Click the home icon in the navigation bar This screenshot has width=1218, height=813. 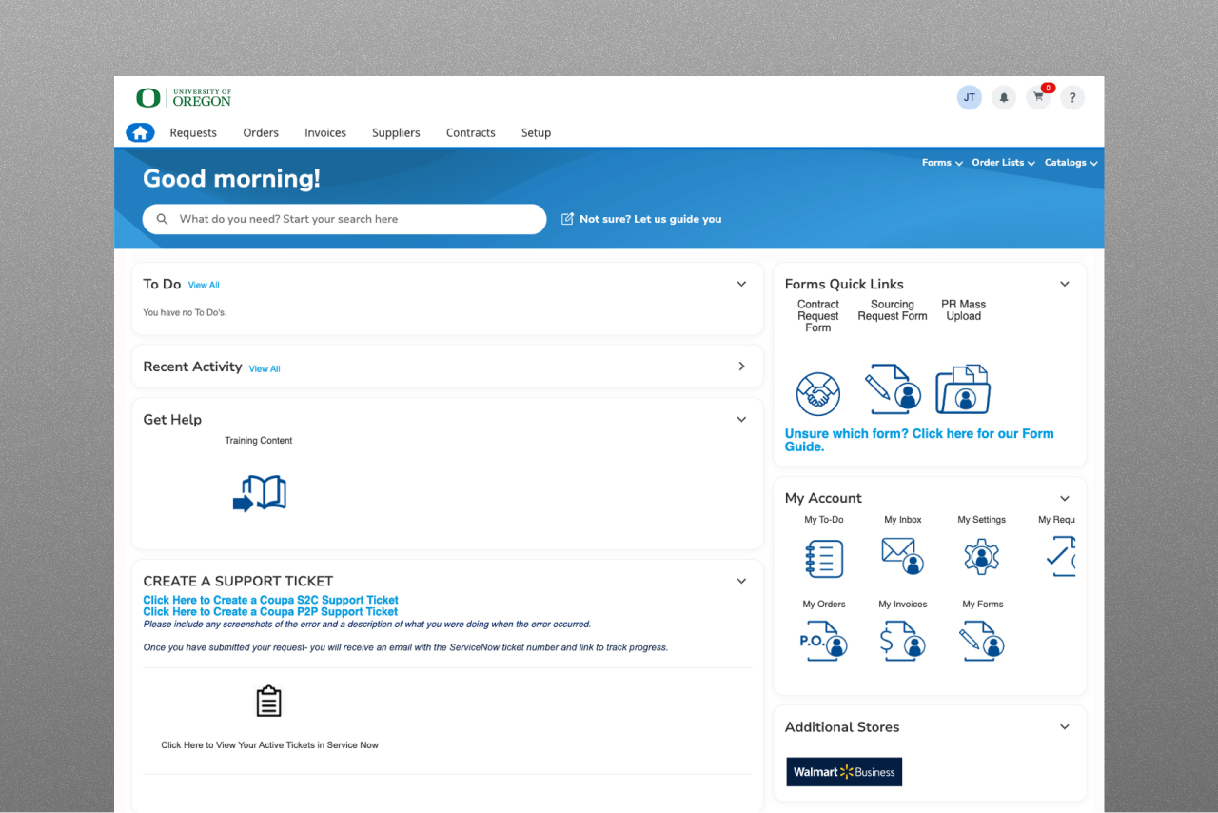(x=140, y=132)
